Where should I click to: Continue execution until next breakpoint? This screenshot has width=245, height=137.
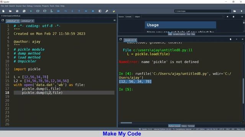coord(86,11)
